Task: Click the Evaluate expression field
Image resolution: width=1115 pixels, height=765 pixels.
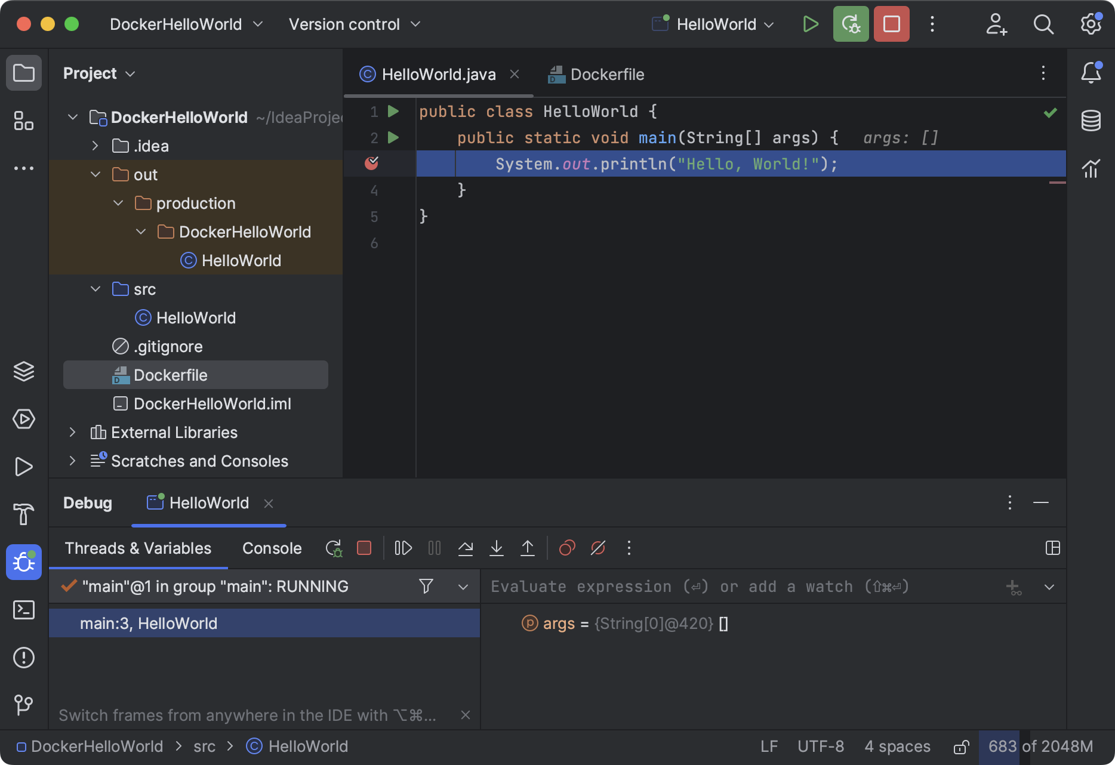Action: [698, 586]
